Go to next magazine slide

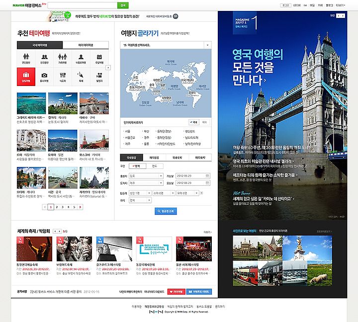click(343, 15)
